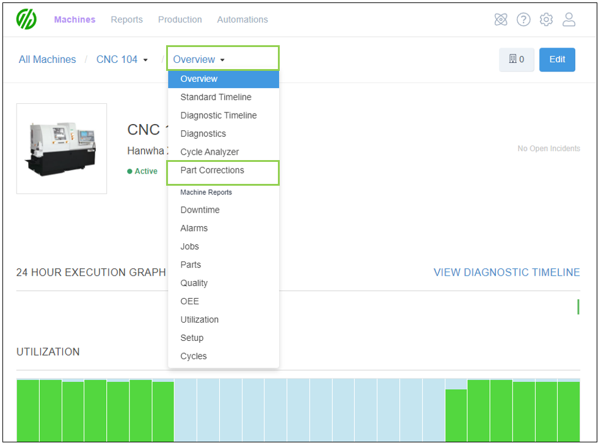Click the Utilization section heading
The width and height of the screenshot is (601, 446).
pos(48,352)
